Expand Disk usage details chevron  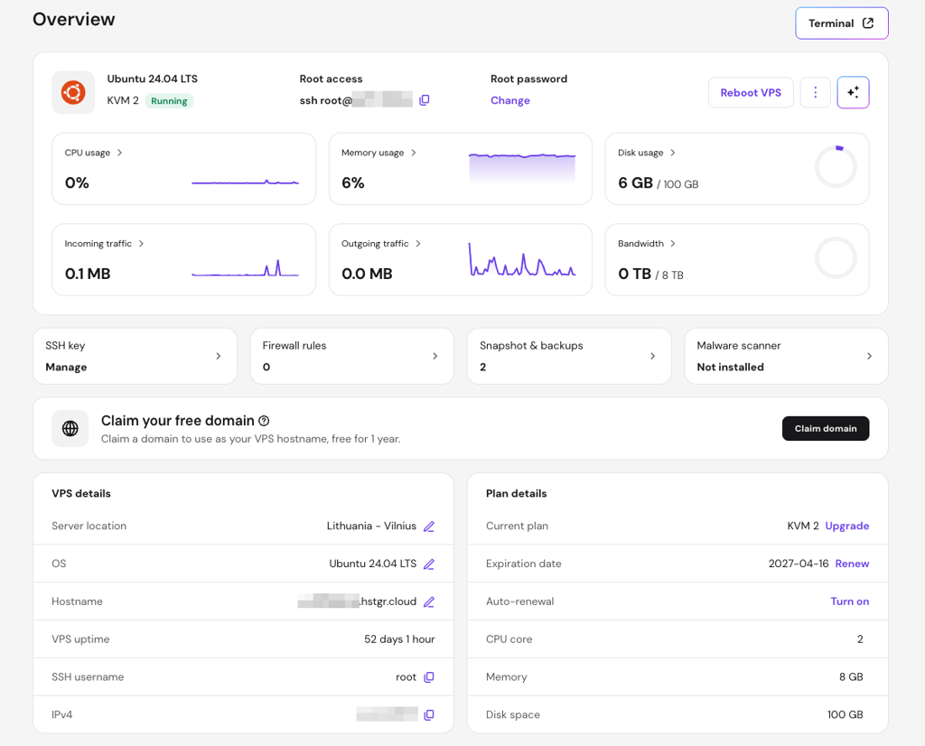click(672, 153)
